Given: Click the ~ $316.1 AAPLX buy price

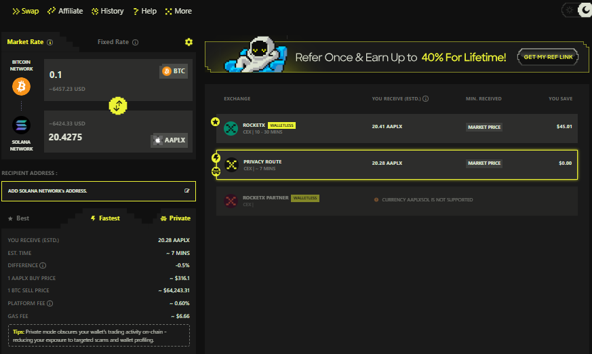Looking at the screenshot, I should pos(180,278).
